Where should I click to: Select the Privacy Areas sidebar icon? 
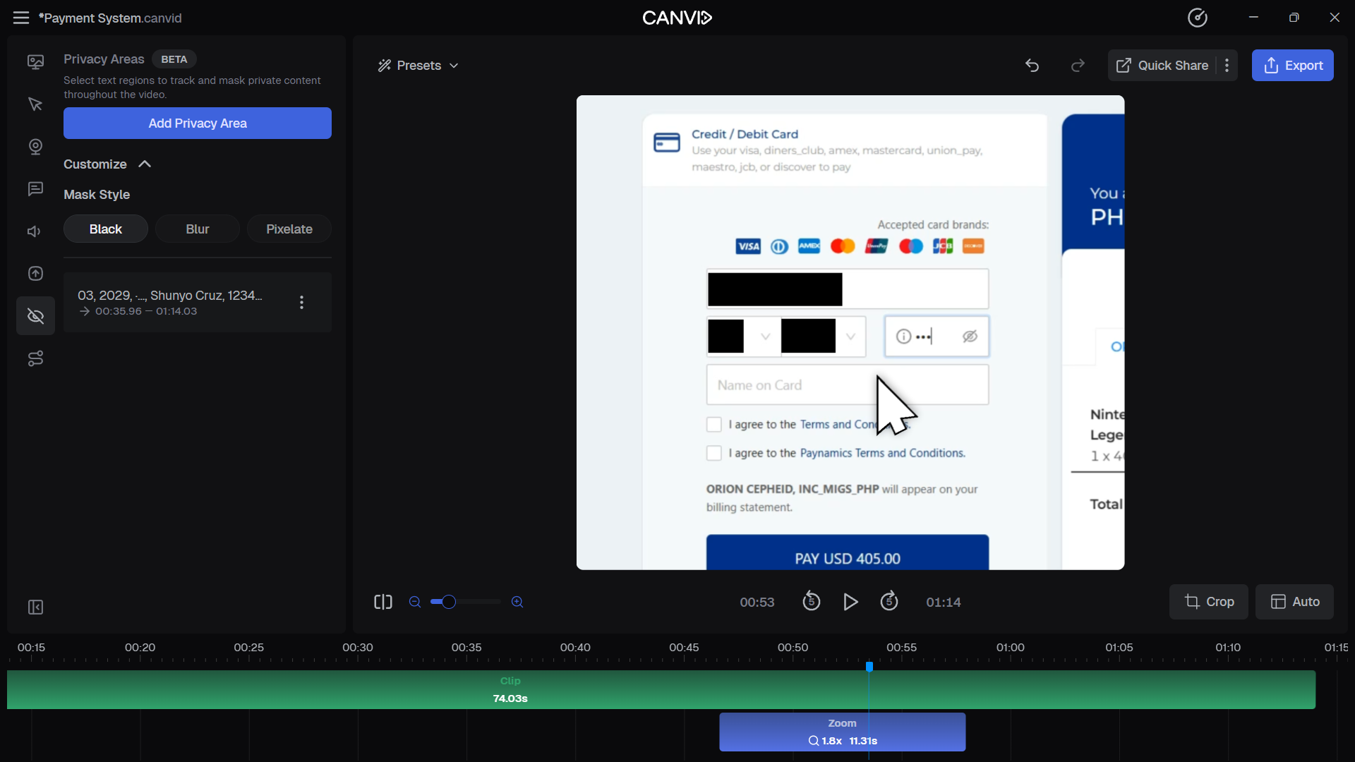coord(35,316)
